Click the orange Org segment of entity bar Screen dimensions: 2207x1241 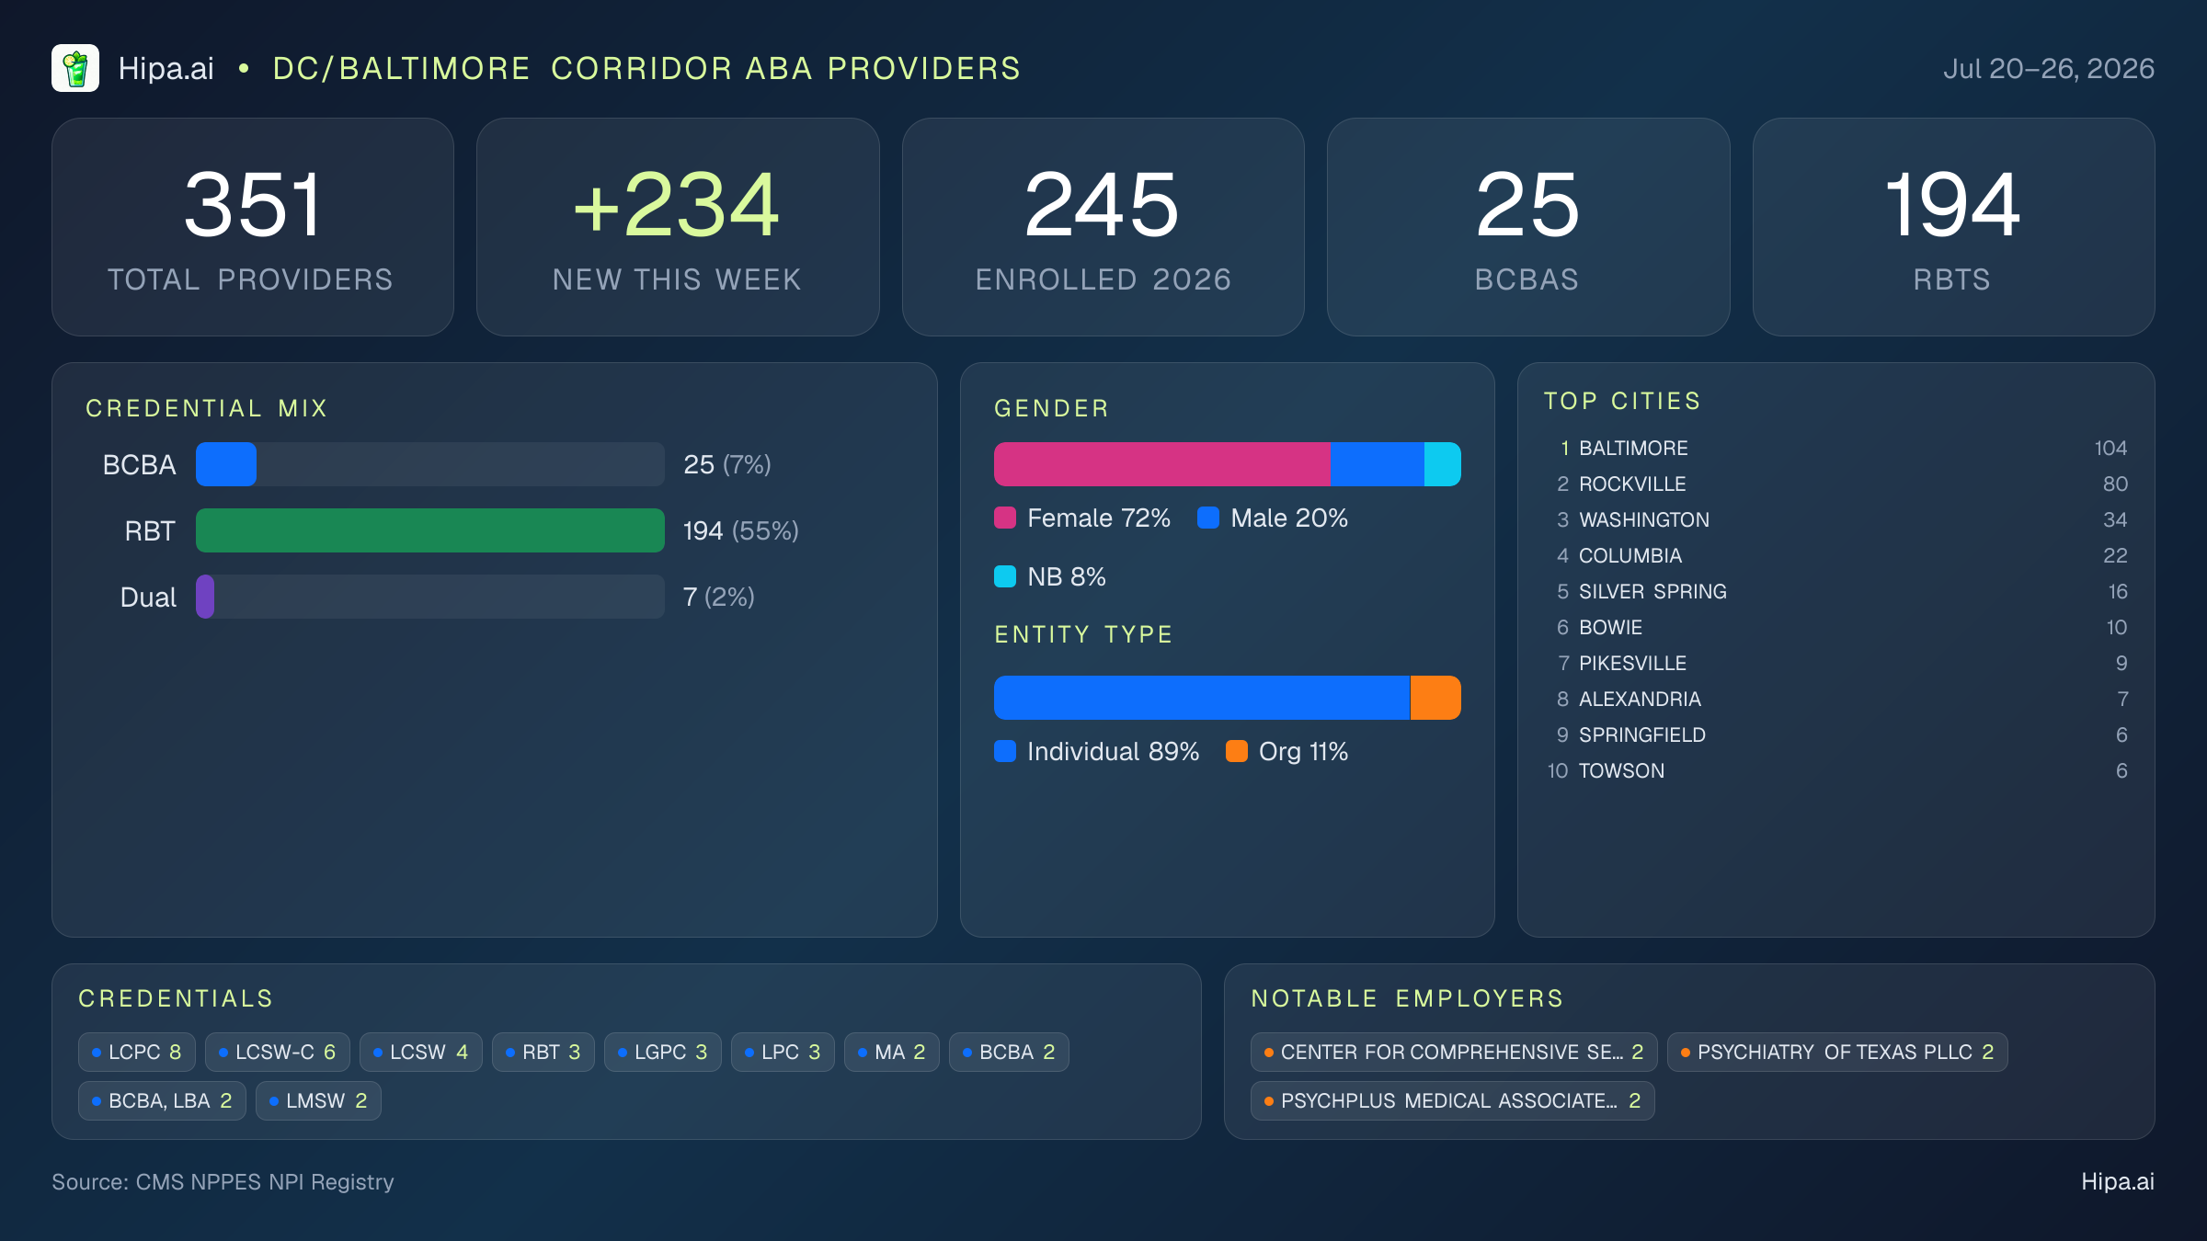coord(1435,698)
